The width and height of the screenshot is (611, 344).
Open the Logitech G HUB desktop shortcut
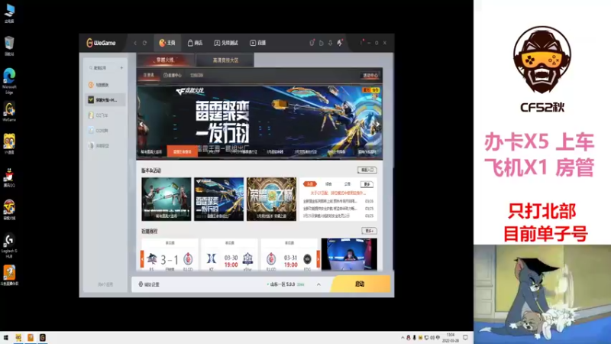(x=9, y=245)
